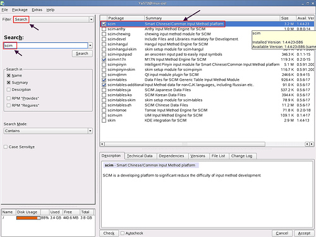316x237 pixels.
Task: Uncheck the scim-tables-additional checkbox
Action: (104, 85)
